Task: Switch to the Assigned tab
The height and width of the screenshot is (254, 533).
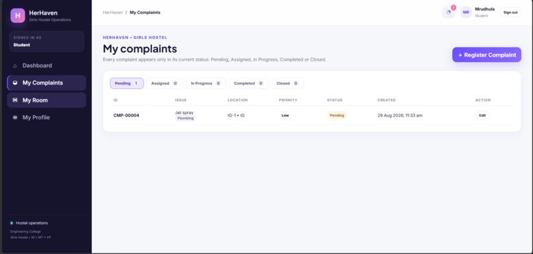Action: pyautogui.click(x=165, y=83)
